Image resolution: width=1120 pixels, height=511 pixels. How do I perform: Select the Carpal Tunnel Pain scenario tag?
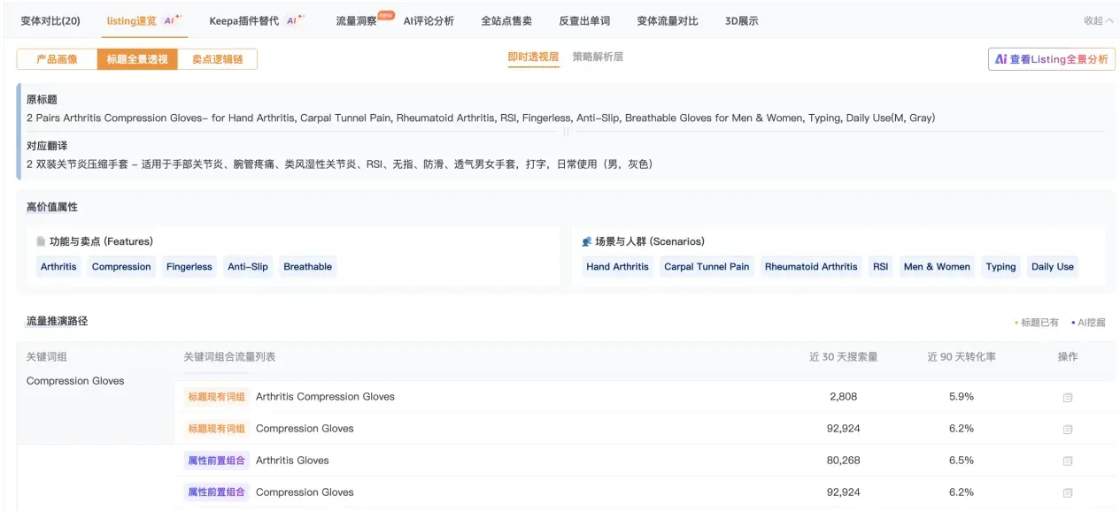[x=707, y=267]
